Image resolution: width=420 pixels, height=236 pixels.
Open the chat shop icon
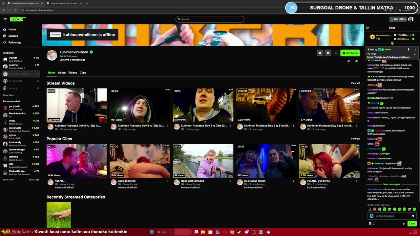pyautogui.click(x=370, y=224)
